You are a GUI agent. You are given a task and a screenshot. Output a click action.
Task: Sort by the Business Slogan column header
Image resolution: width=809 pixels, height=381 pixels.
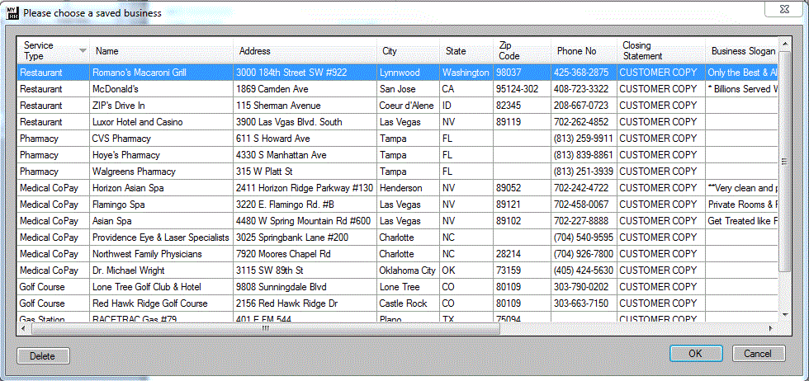tap(741, 50)
